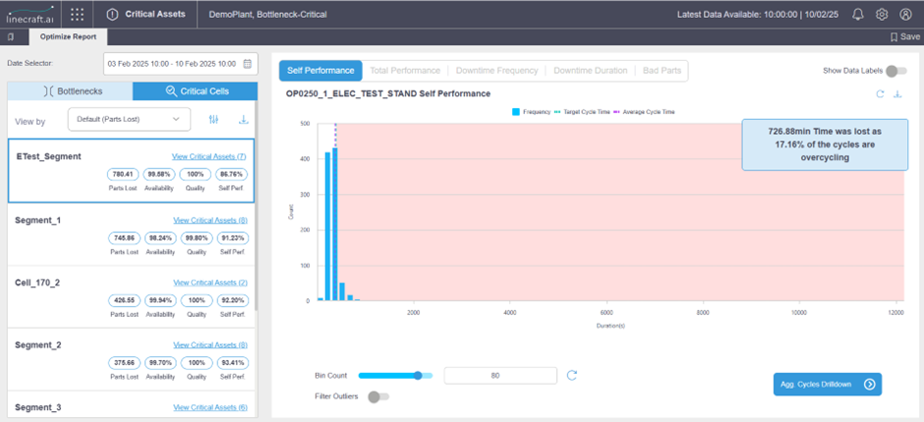Select the Segment_3 card title

37,407
